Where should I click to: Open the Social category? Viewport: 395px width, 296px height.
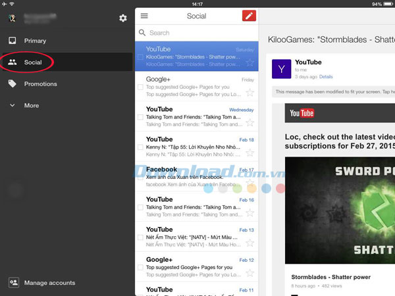click(x=67, y=62)
